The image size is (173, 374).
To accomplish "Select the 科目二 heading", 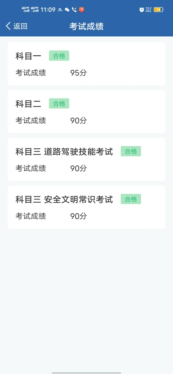I will pos(29,104).
